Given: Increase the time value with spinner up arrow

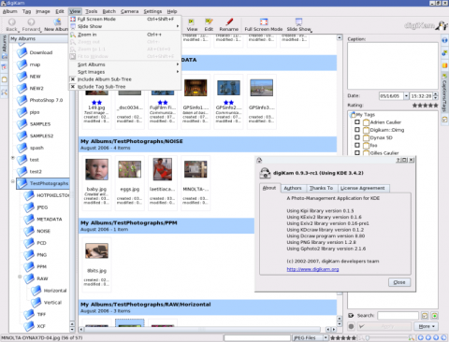Looking at the screenshot, I should [436, 94].
